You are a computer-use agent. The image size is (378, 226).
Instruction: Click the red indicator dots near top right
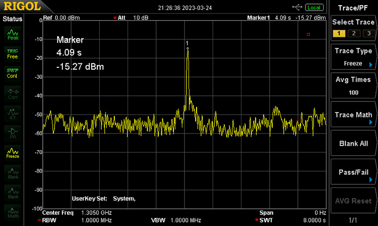tap(308, 34)
